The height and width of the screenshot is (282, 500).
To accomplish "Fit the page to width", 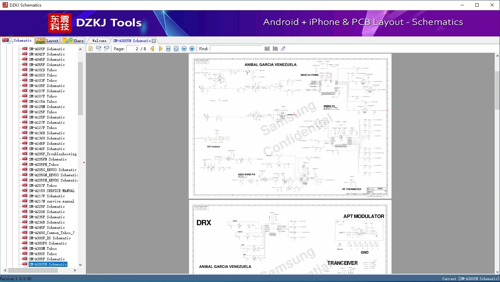I will click(x=168, y=49).
